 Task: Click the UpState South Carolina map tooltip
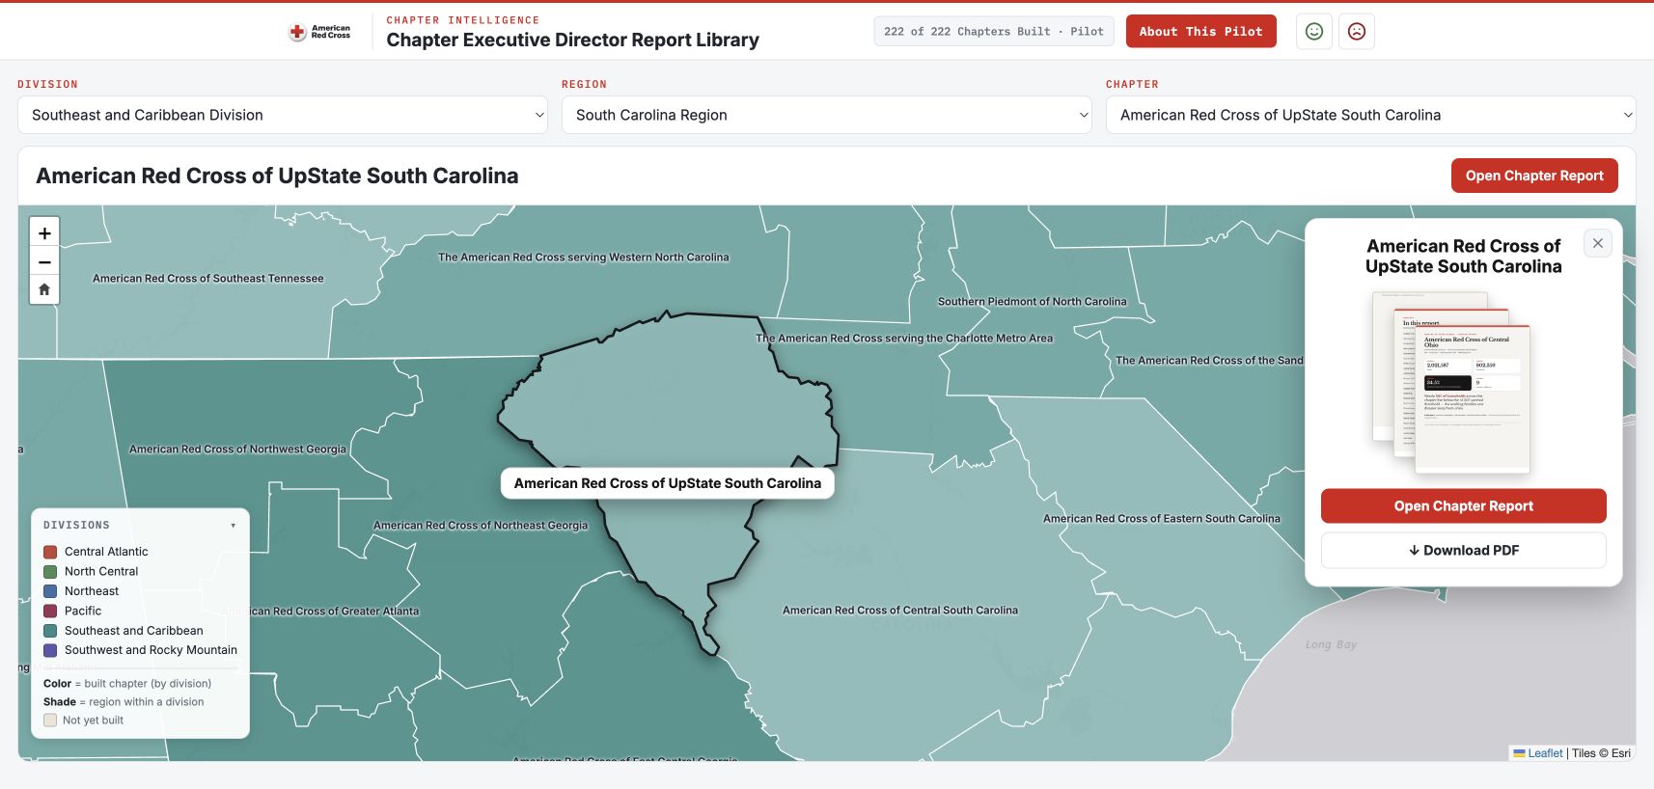pos(668,483)
